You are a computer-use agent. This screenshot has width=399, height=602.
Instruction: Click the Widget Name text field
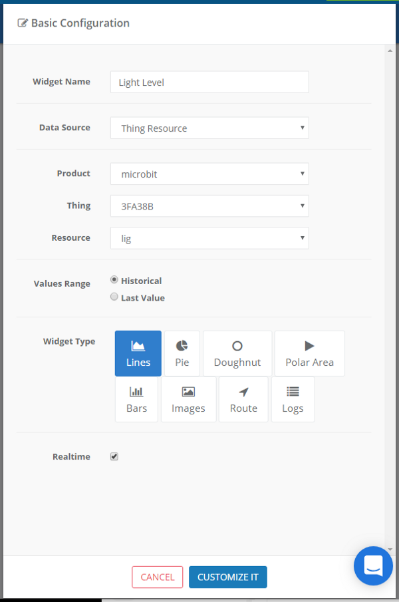click(209, 82)
